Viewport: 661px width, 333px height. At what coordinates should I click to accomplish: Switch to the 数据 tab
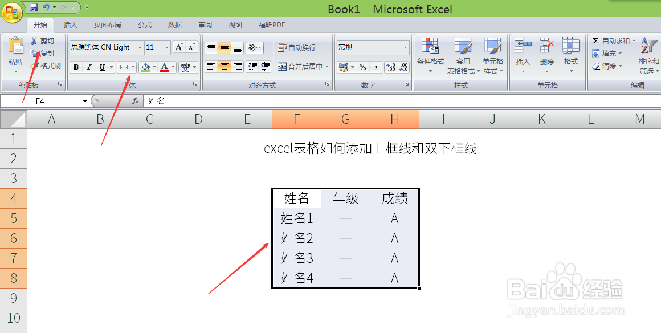pos(174,25)
